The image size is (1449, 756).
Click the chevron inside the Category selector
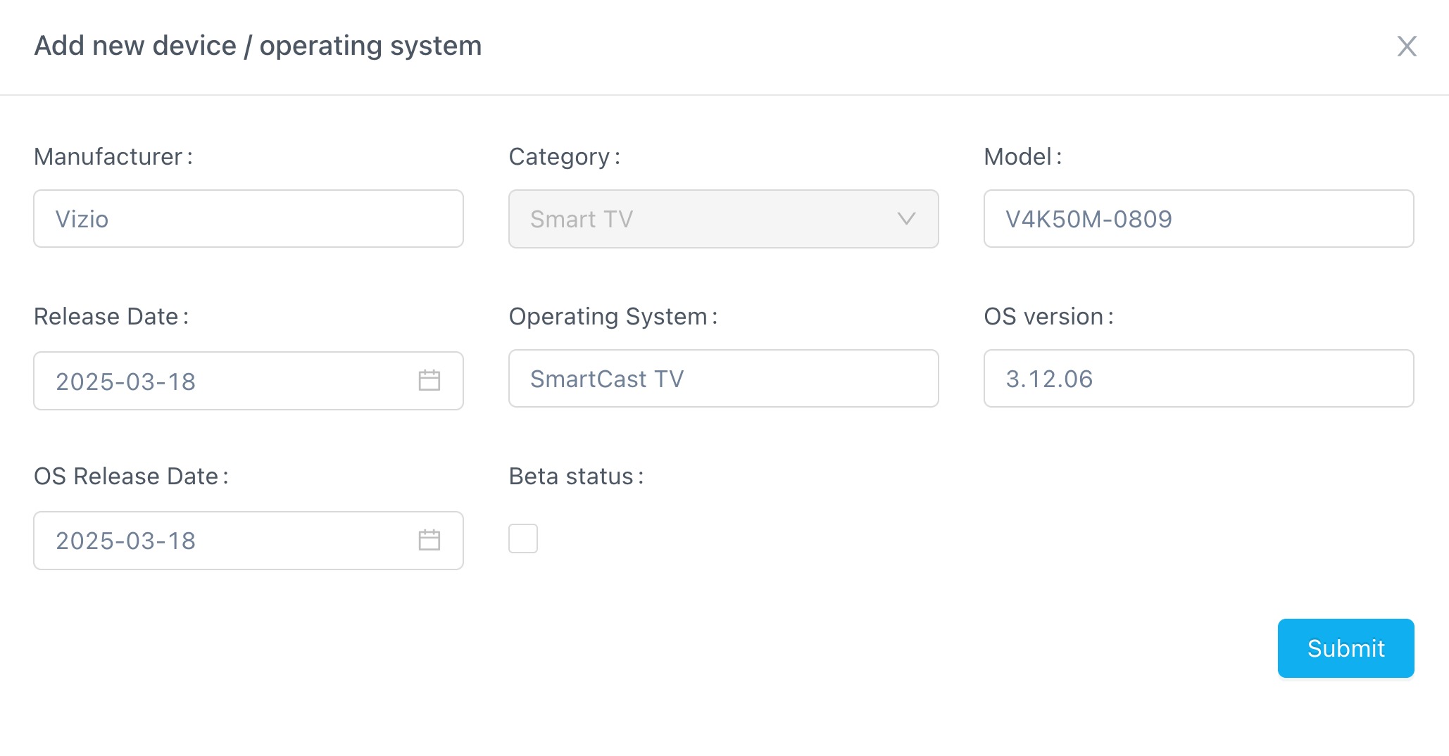pos(907,219)
